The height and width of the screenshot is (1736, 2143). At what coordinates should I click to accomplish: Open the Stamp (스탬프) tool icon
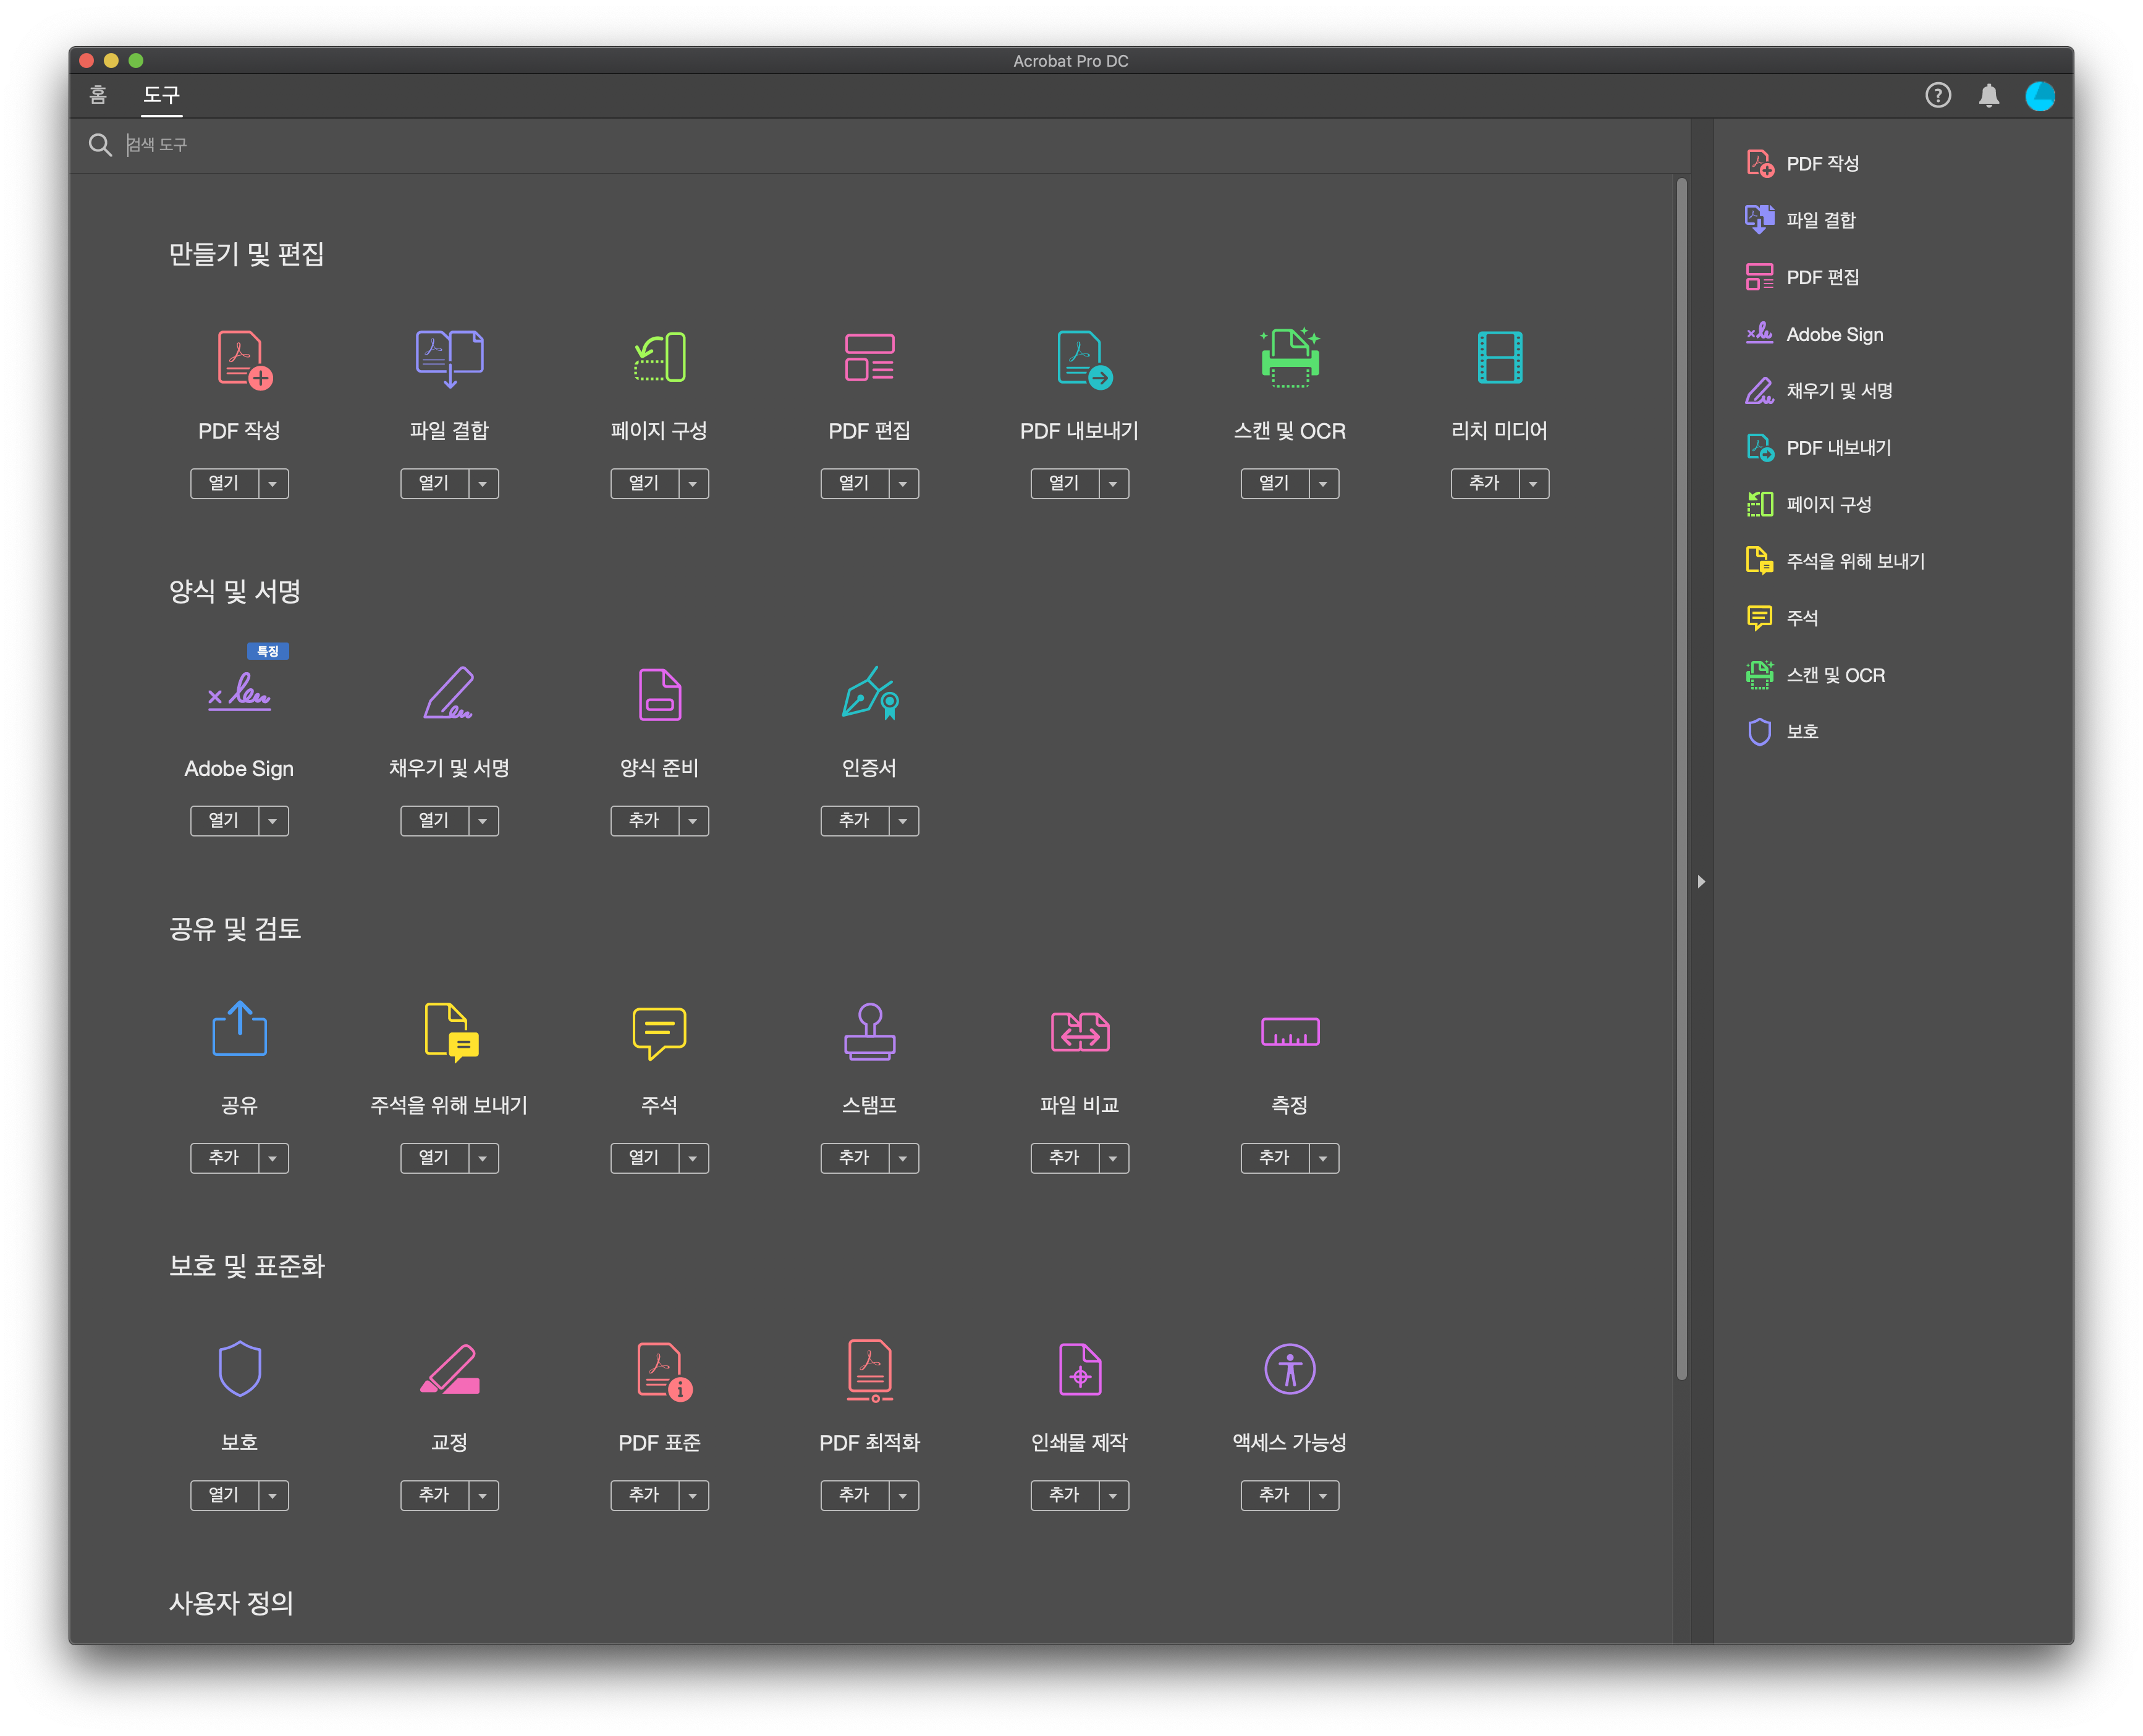tap(869, 1031)
